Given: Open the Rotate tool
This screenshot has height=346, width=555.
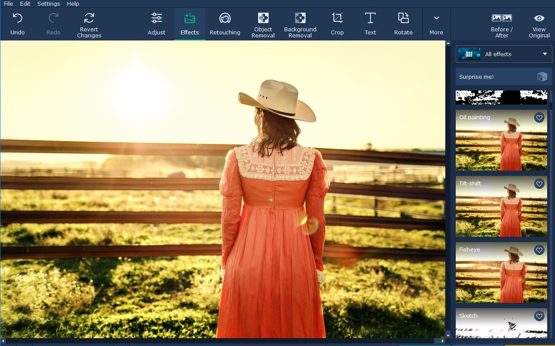Looking at the screenshot, I should [x=403, y=24].
